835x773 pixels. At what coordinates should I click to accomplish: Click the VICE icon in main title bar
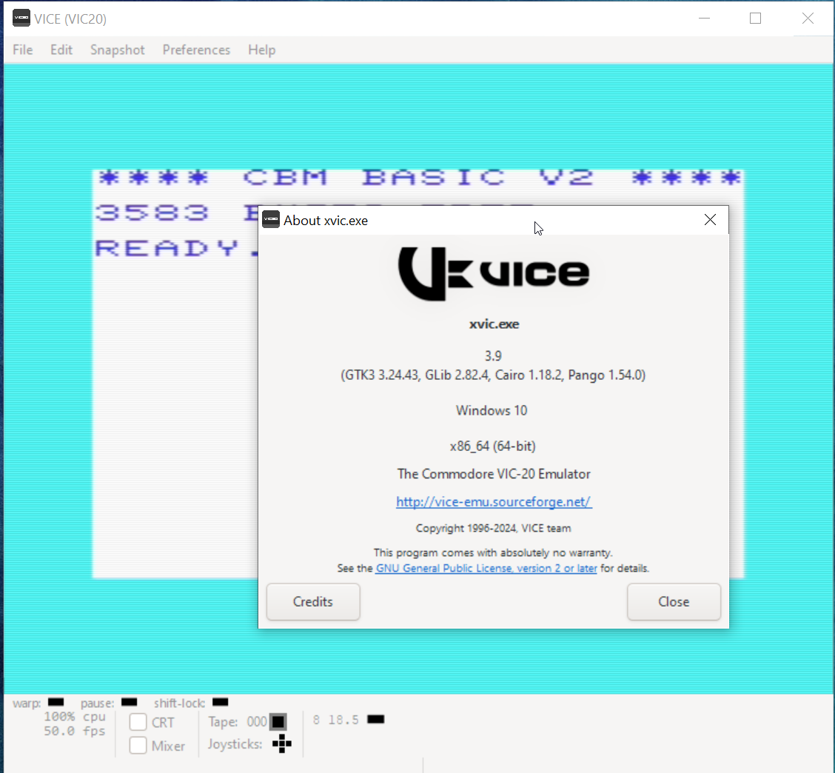coord(21,18)
